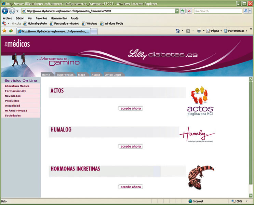Open a new blank tab
Image resolution: width=254 pixels, height=205 pixels.
[94, 31]
